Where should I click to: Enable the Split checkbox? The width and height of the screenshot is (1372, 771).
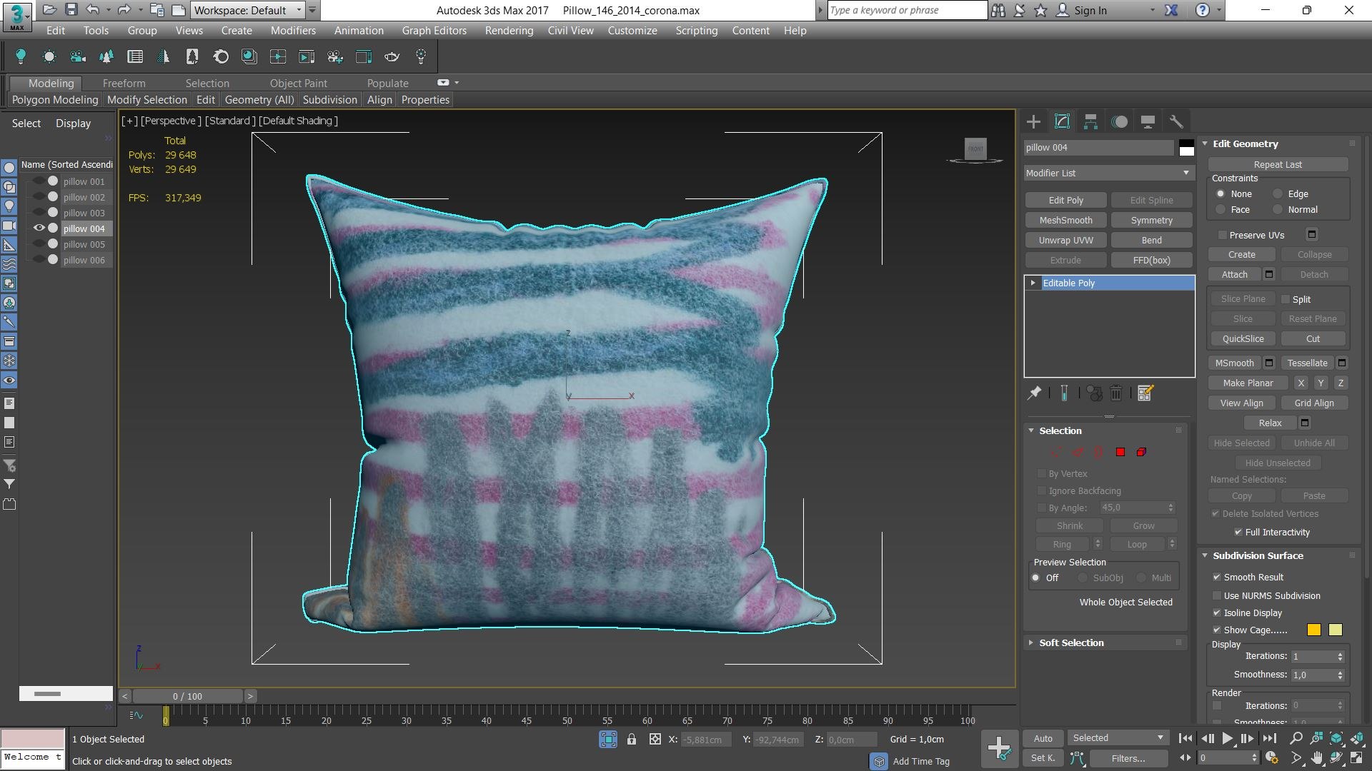coord(1286,299)
